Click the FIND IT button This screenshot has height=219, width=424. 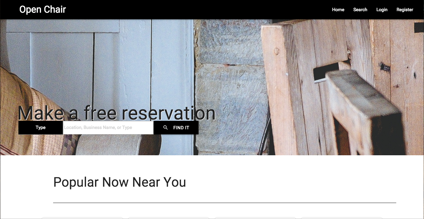point(176,127)
